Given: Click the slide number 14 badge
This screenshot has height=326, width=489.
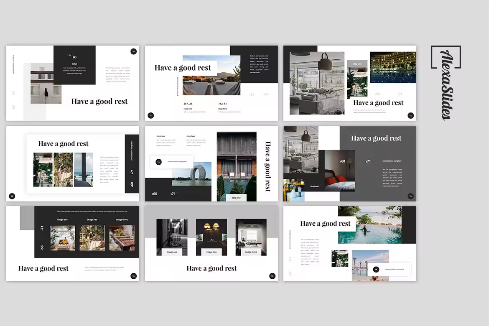Looking at the screenshot, I should point(158,162).
